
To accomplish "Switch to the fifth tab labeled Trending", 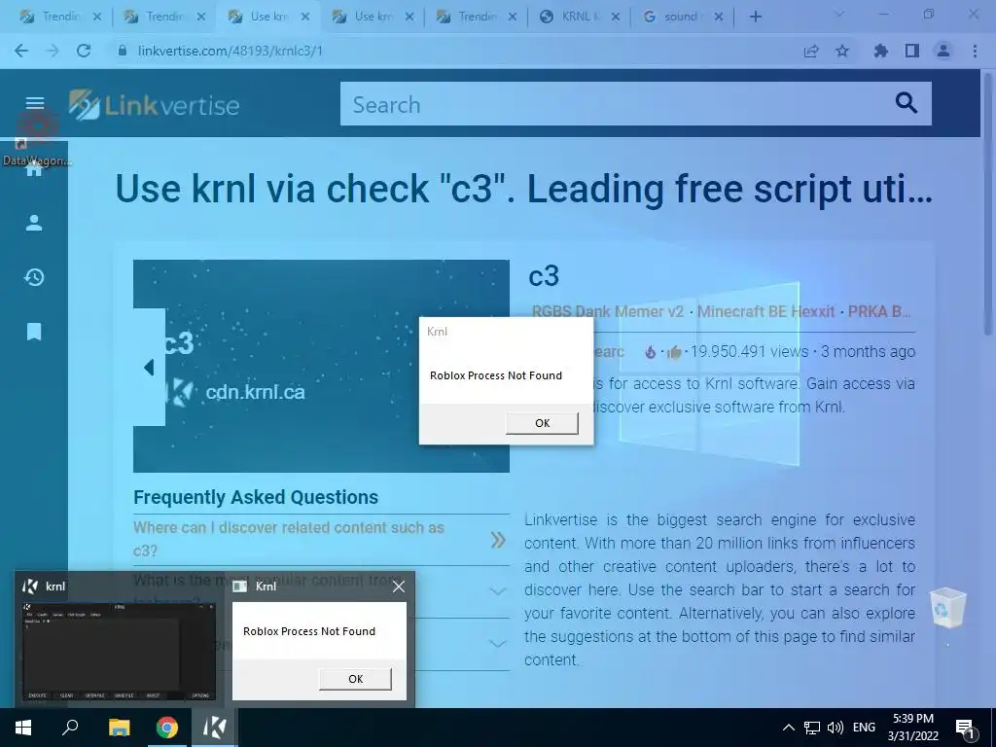I will [x=477, y=17].
